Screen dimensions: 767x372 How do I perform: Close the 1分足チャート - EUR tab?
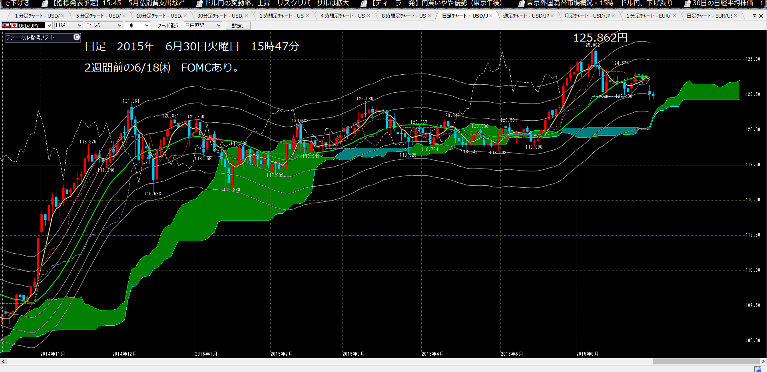(x=674, y=16)
